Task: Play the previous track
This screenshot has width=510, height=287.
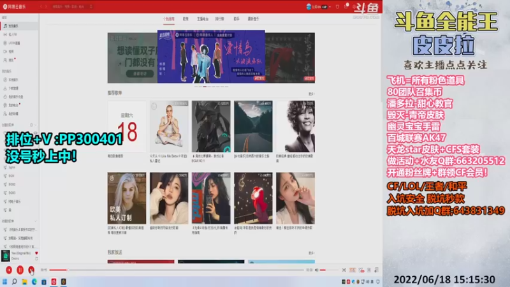Action: (x=9, y=270)
